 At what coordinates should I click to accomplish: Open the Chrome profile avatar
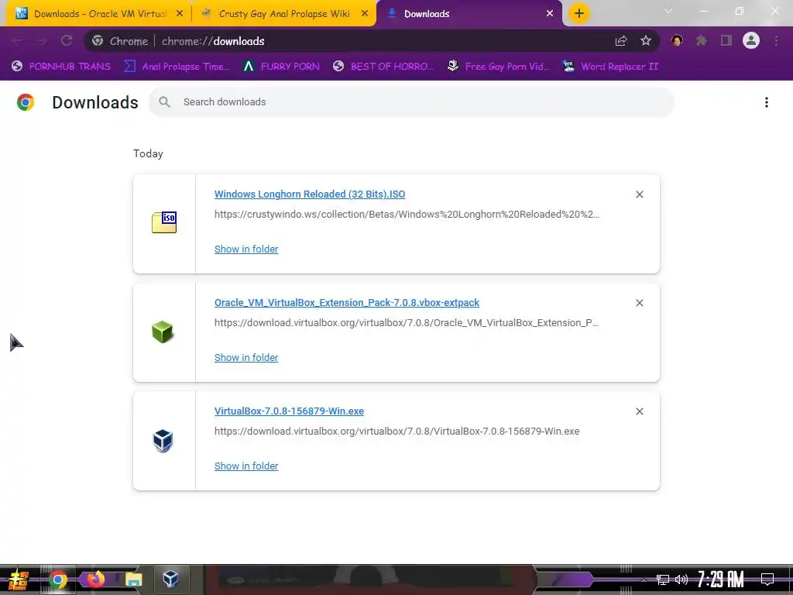coord(751,40)
